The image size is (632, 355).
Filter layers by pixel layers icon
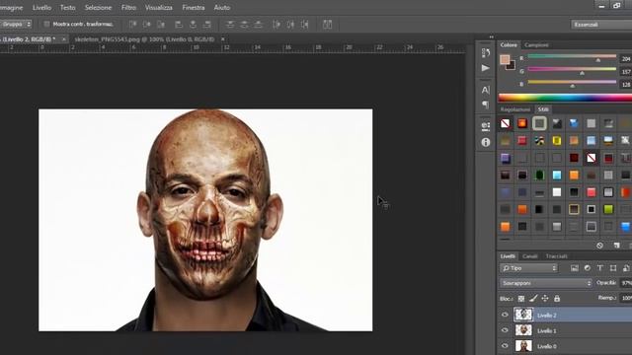(x=575, y=268)
